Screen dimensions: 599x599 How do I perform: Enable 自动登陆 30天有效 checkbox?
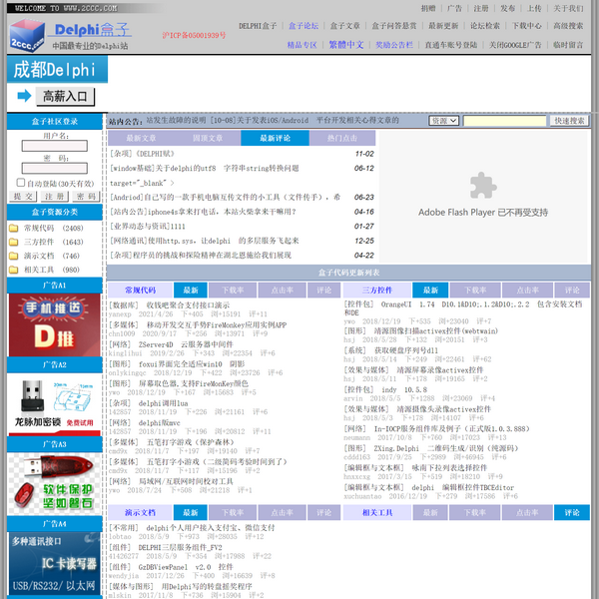click(21, 184)
